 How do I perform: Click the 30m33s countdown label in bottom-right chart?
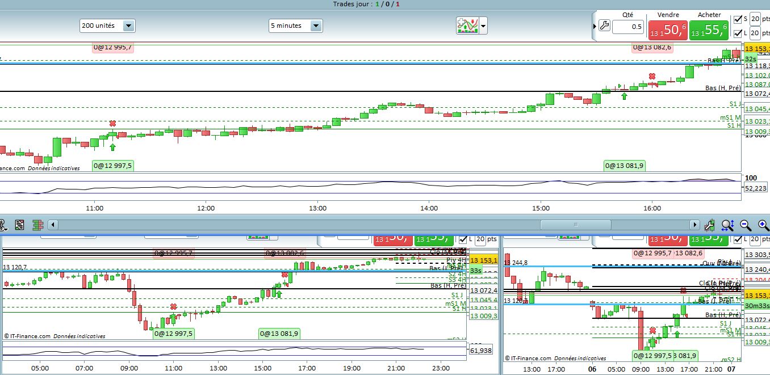click(x=756, y=305)
